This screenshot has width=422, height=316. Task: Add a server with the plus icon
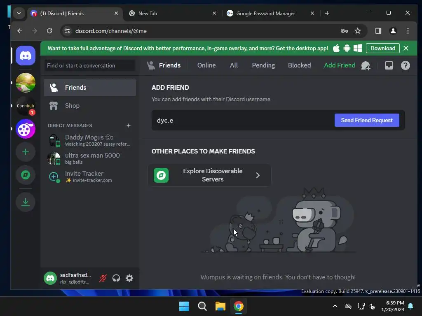tap(26, 152)
